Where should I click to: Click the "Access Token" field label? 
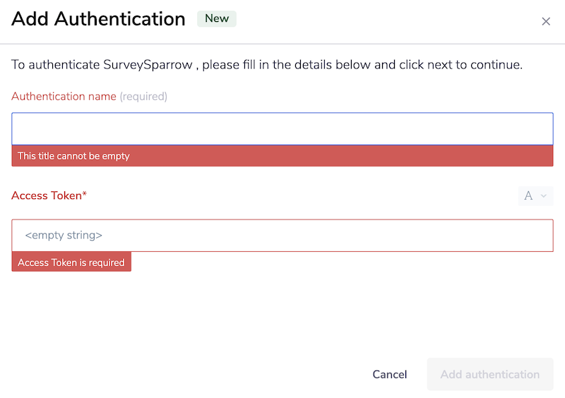pyautogui.click(x=47, y=195)
